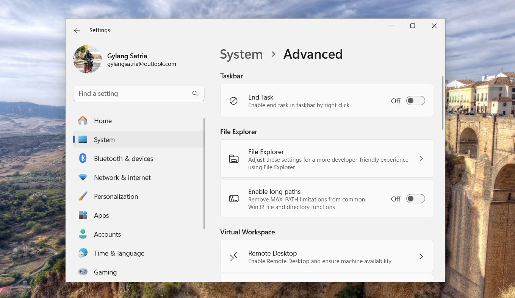Click the back arrow in Settings
Screen dimensions: 515x298
[x=77, y=30]
